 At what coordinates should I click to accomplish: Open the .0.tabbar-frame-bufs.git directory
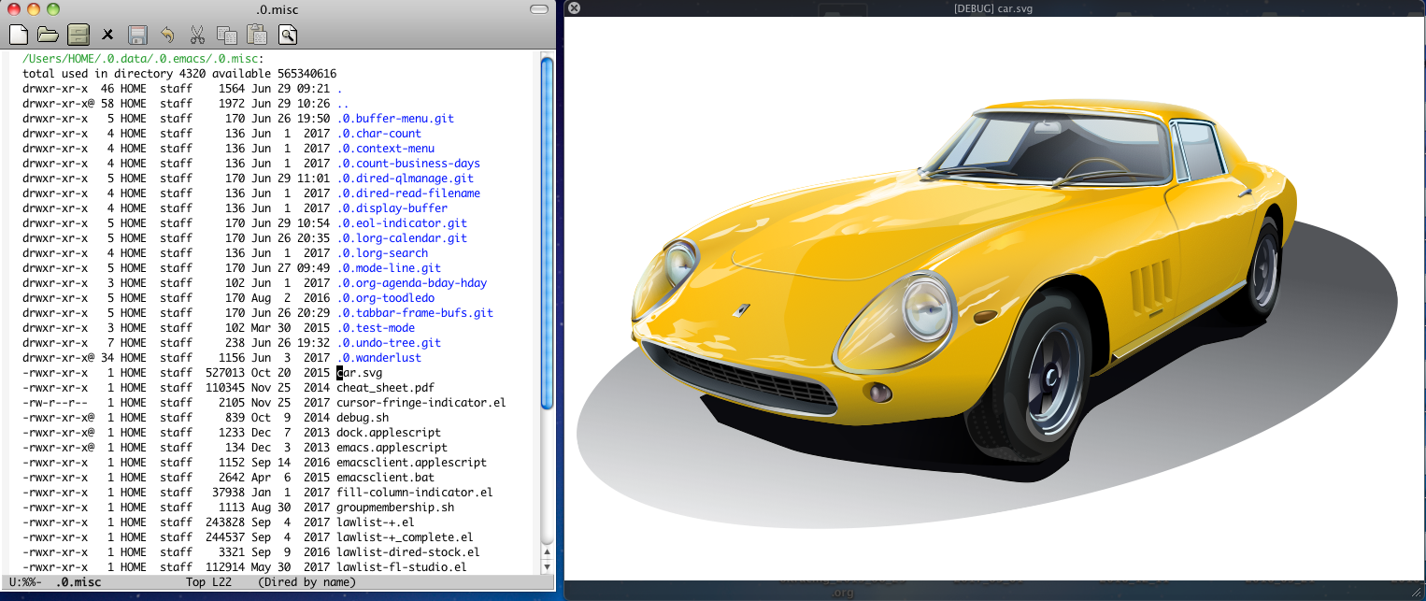(415, 313)
